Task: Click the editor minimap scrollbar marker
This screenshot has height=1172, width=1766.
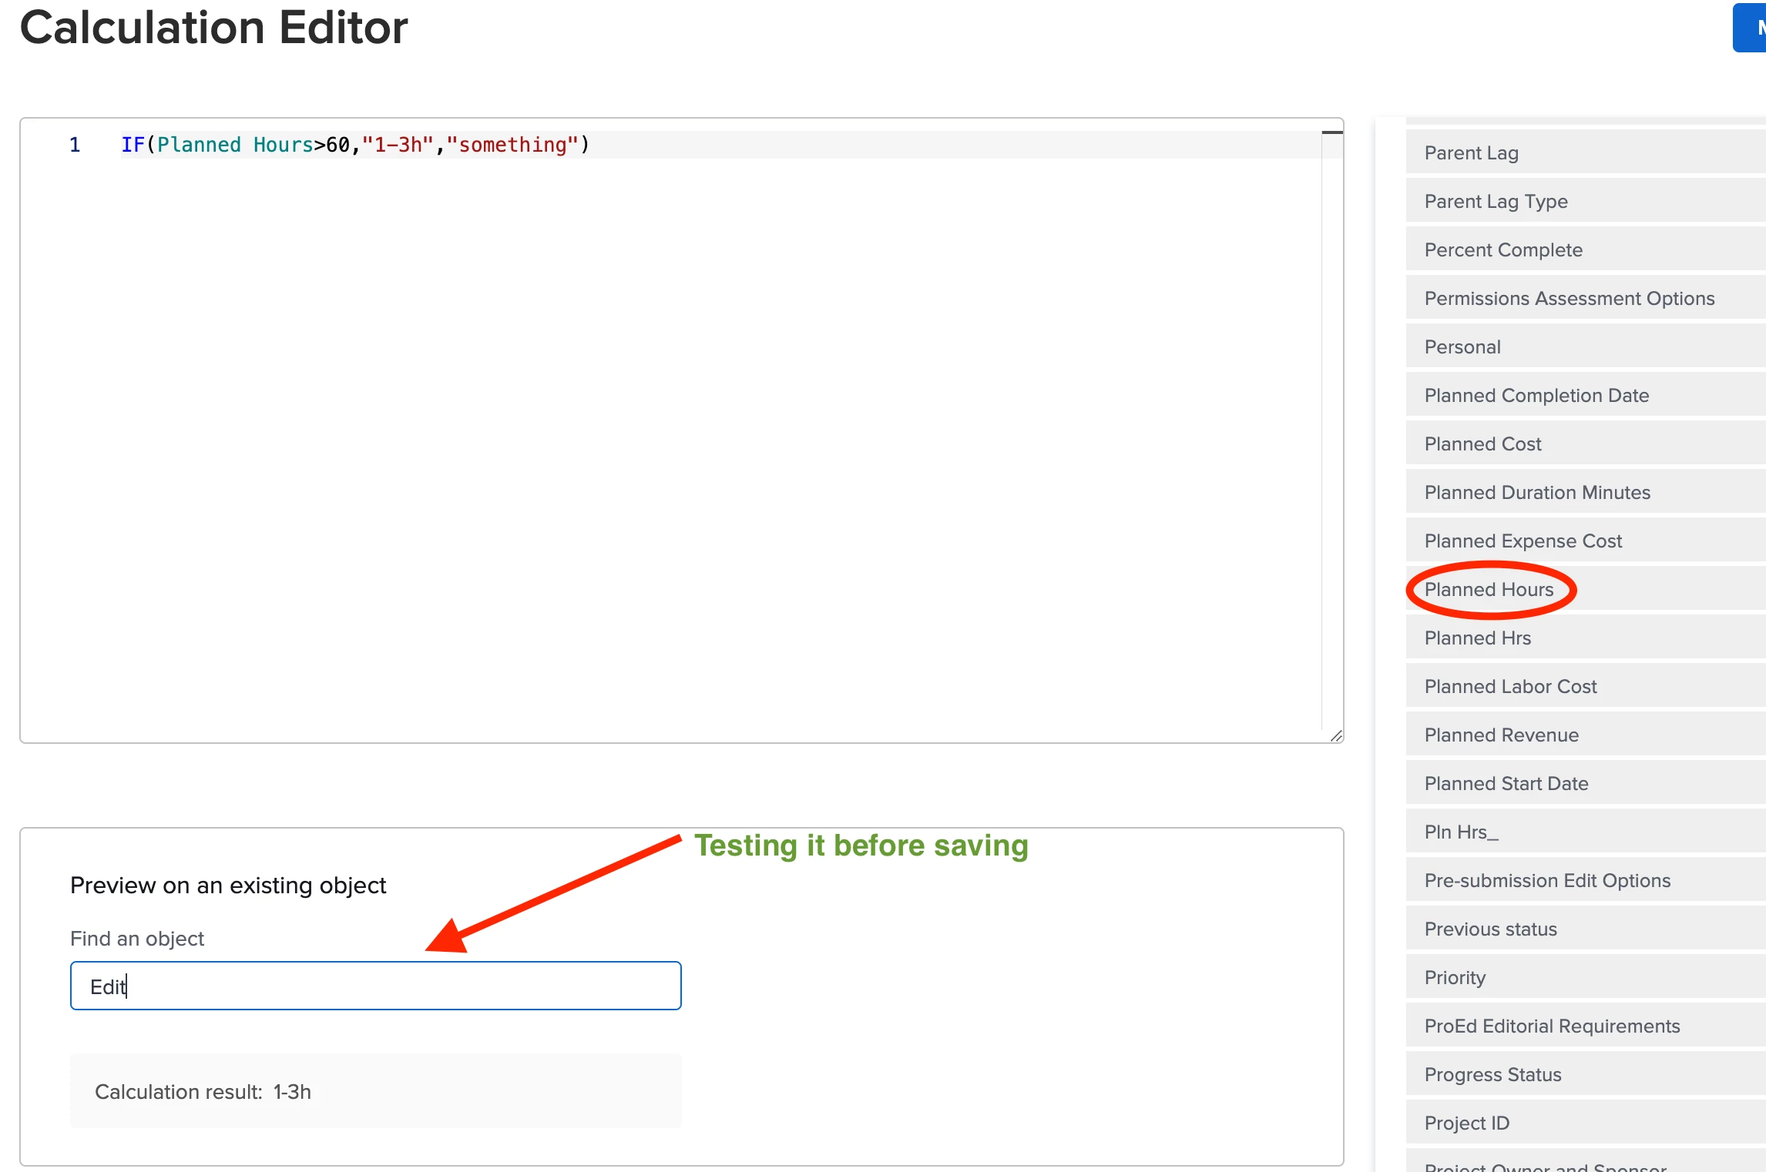Action: (1332, 133)
